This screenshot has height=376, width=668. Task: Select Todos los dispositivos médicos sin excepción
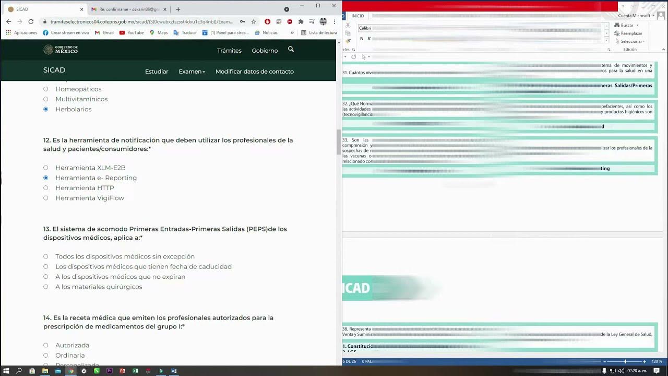[46, 256]
